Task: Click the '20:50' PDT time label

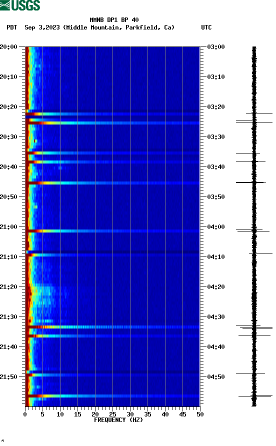Action: (8, 197)
